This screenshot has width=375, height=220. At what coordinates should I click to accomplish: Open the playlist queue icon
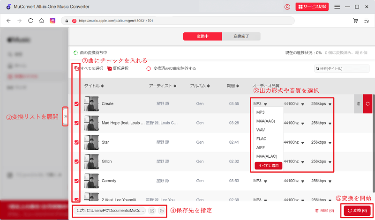pyautogui.click(x=367, y=21)
